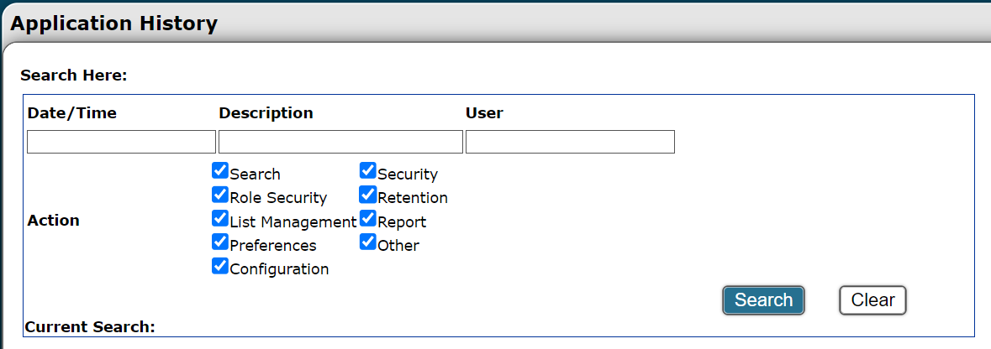
Task: Select the User input field
Action: 570,142
